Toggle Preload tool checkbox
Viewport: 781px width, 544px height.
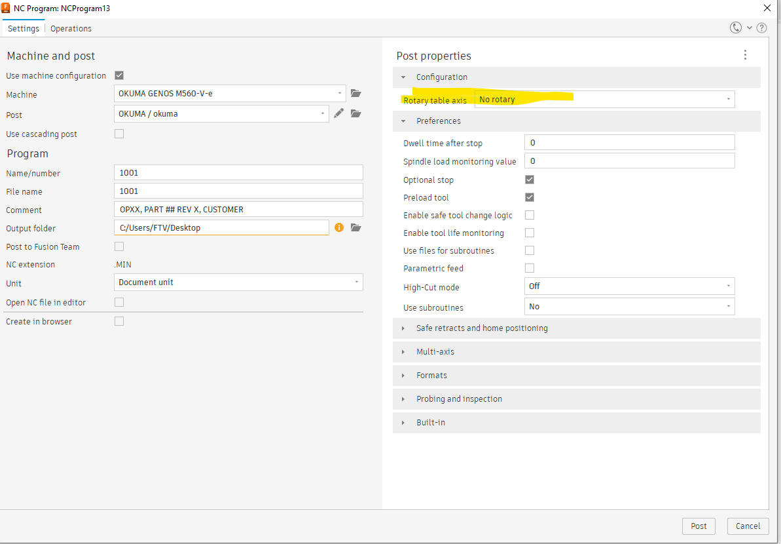[x=530, y=197]
